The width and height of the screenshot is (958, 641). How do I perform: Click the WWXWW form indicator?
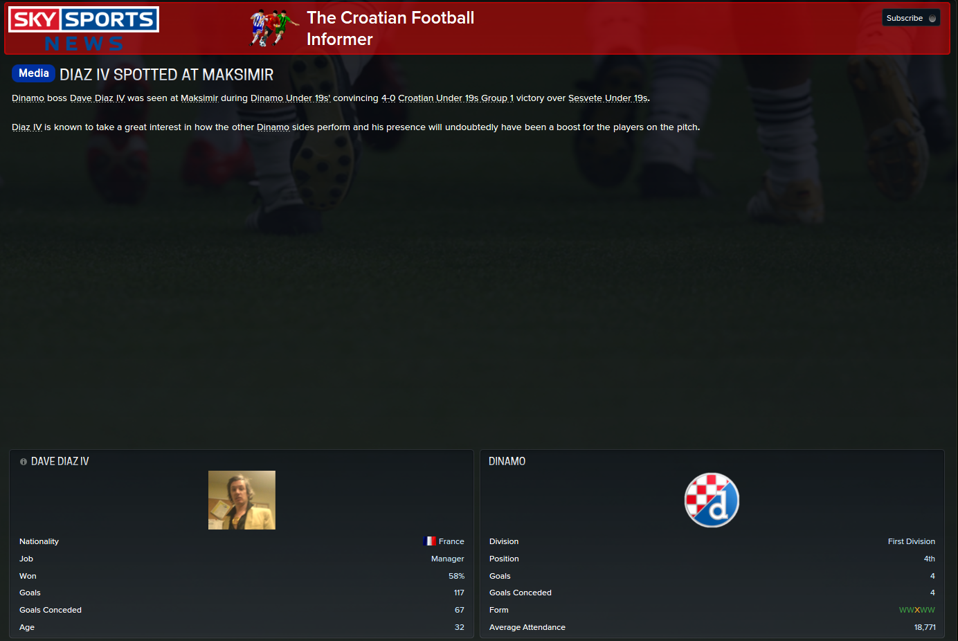coord(917,610)
